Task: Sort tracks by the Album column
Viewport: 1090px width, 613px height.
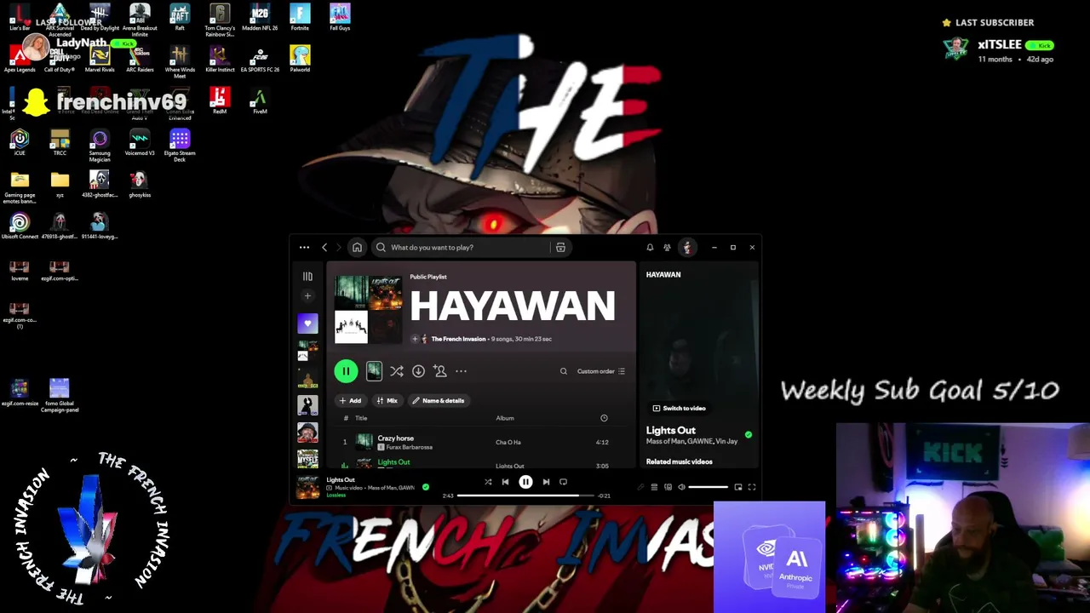Action: (x=505, y=418)
